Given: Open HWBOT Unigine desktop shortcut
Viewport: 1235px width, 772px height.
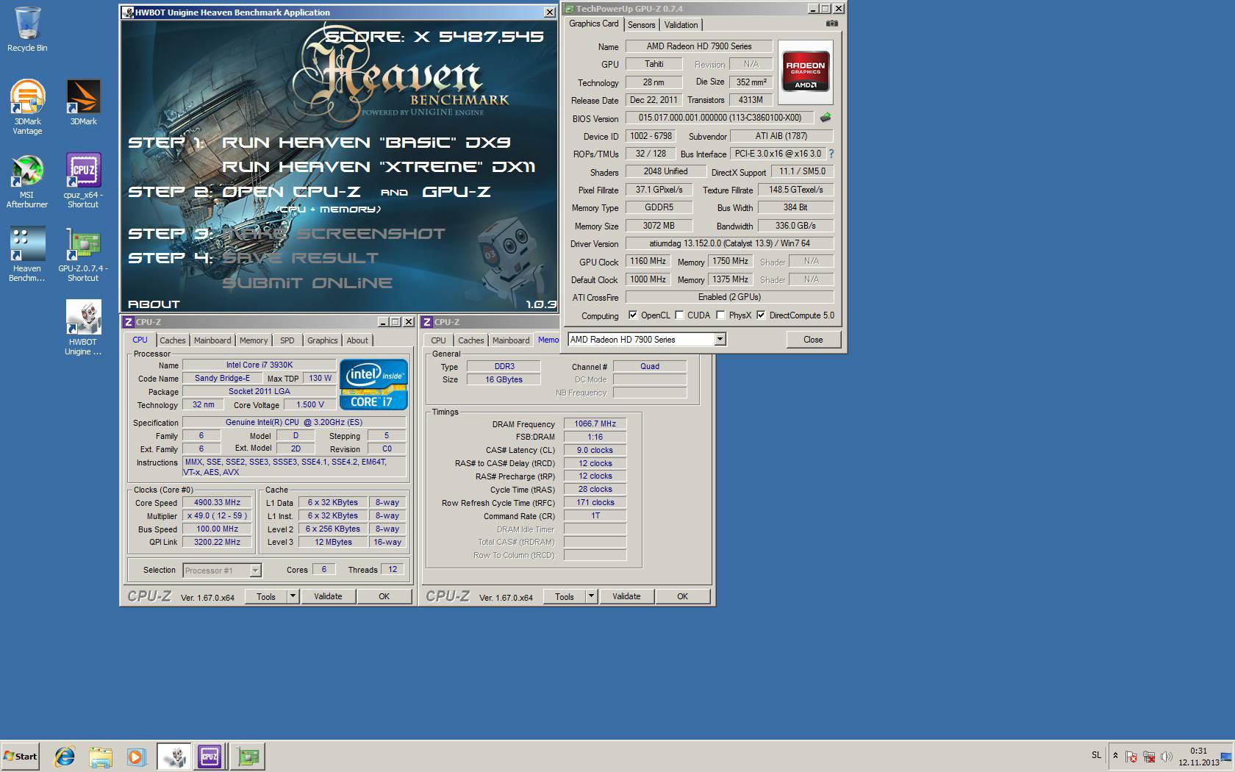Looking at the screenshot, I should pyautogui.click(x=83, y=328).
